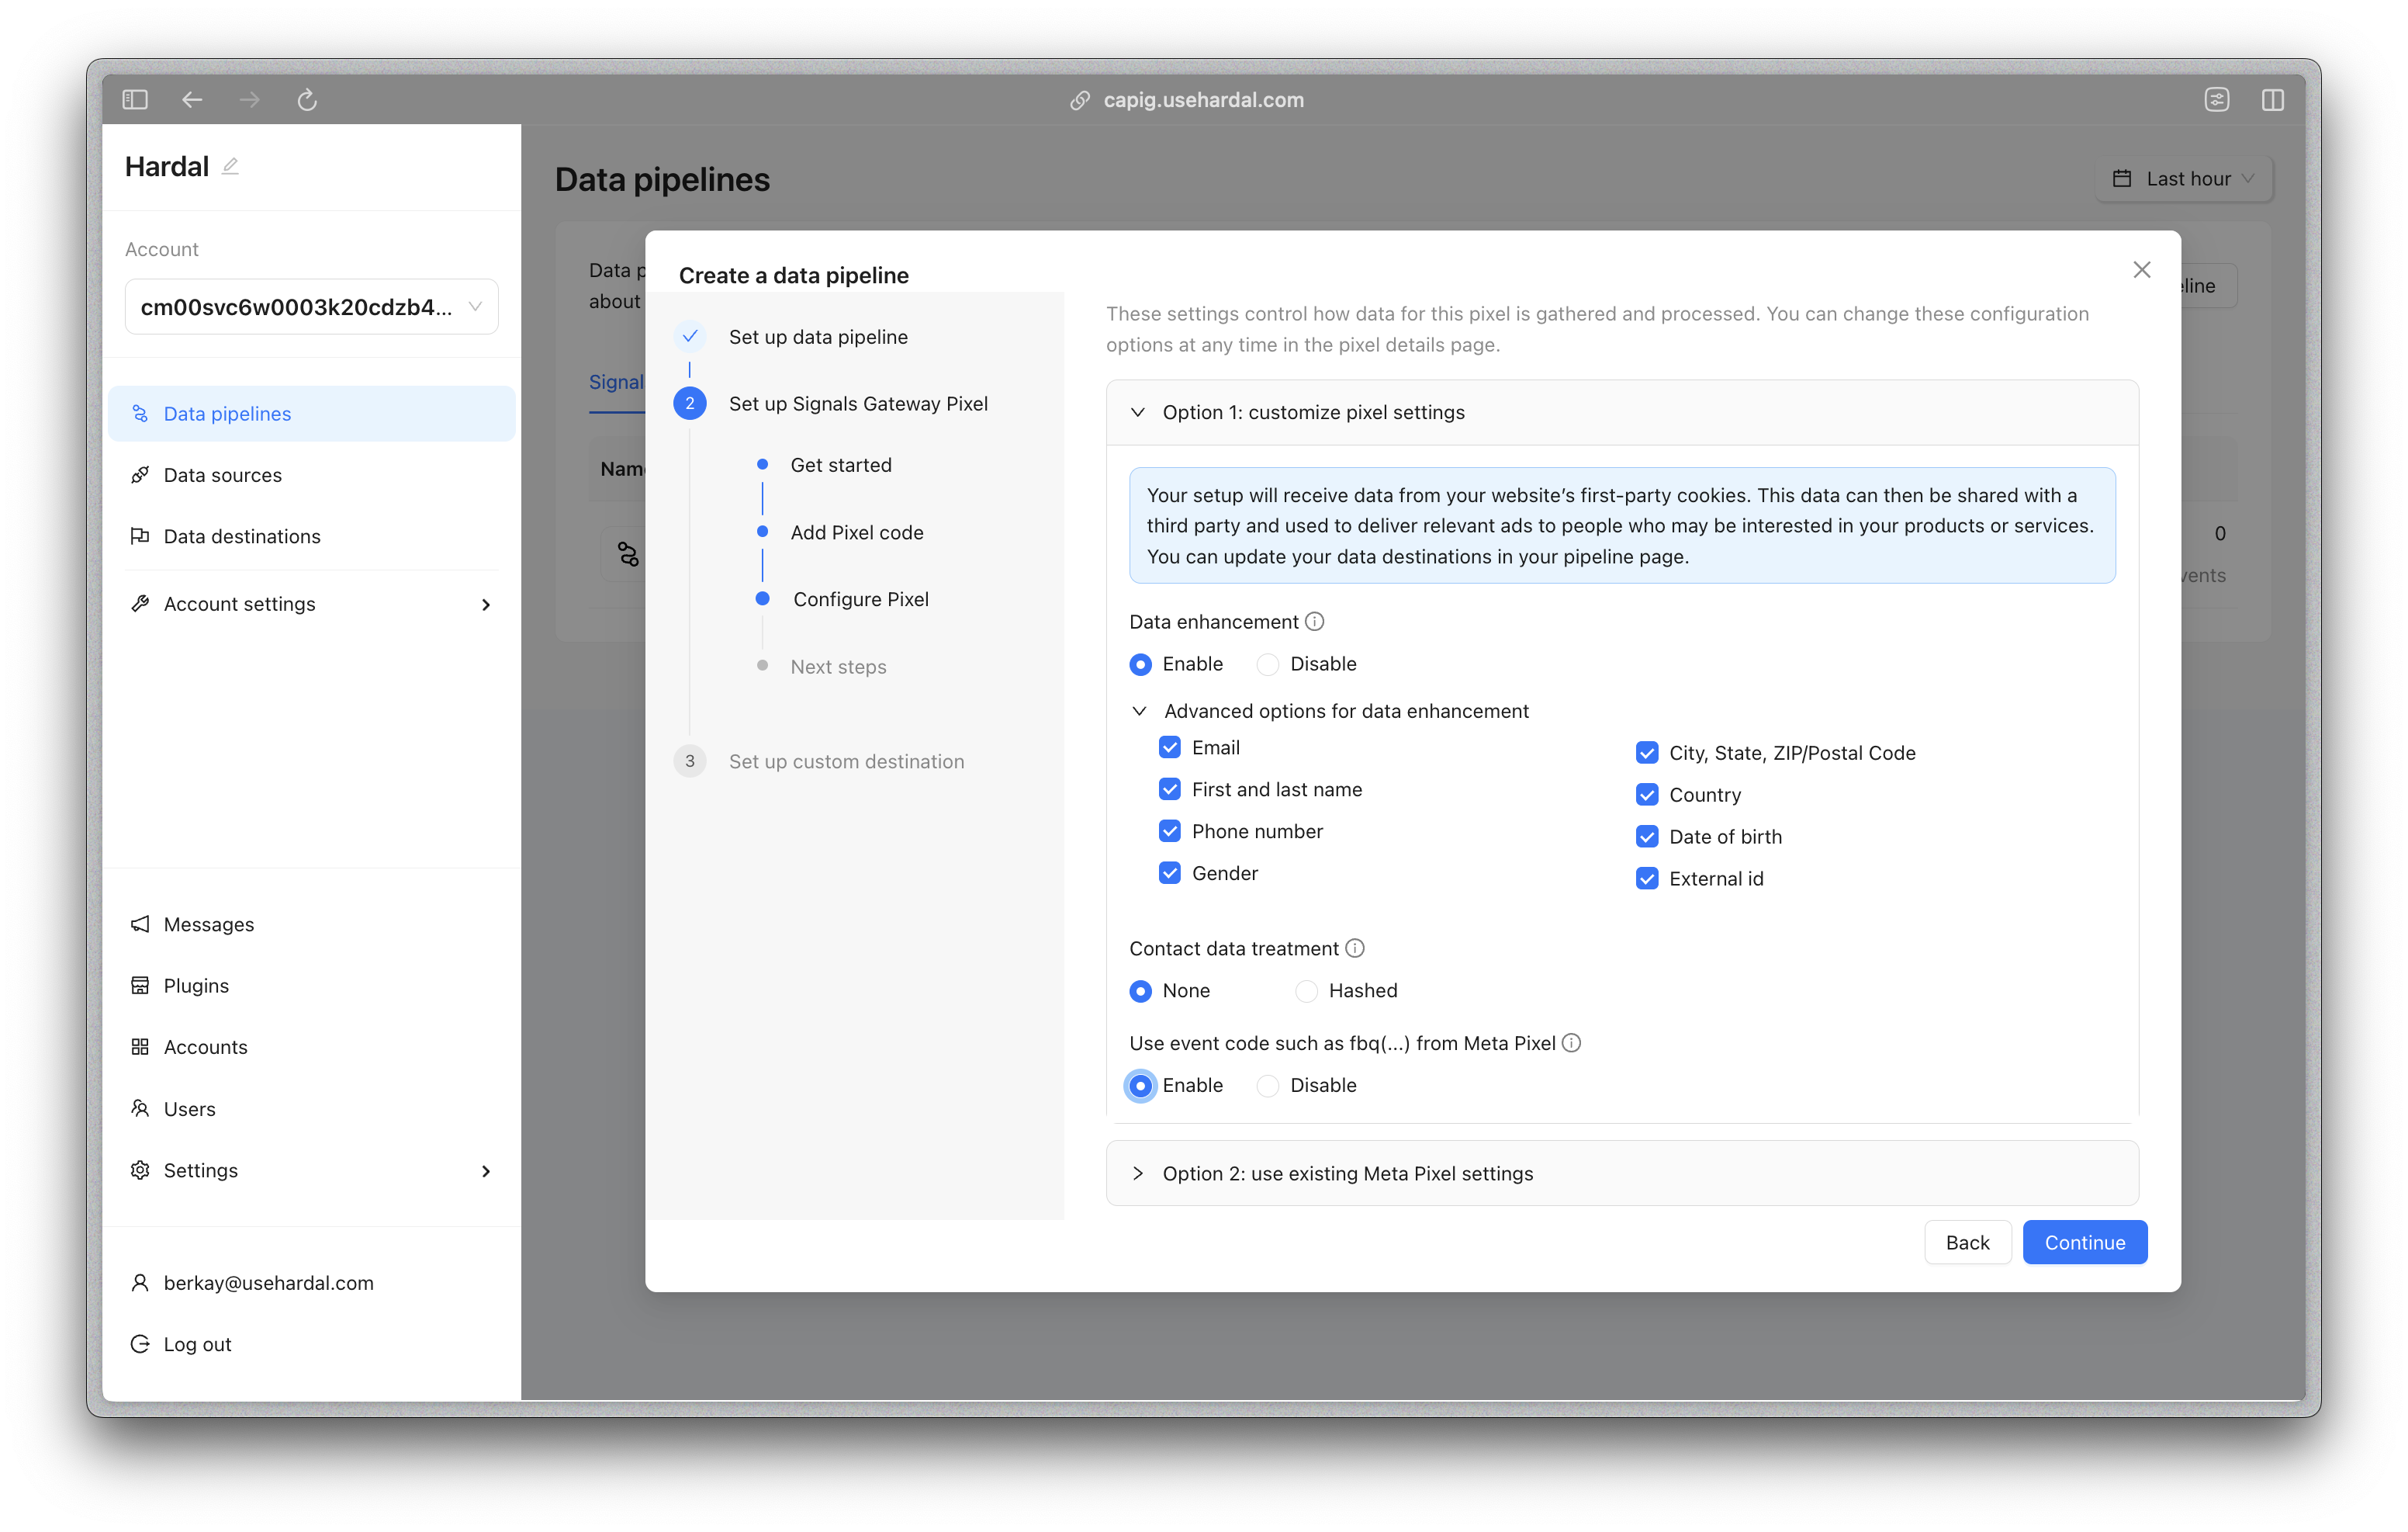Uncheck City, State, ZIP/Postal Code checkbox

click(1647, 753)
